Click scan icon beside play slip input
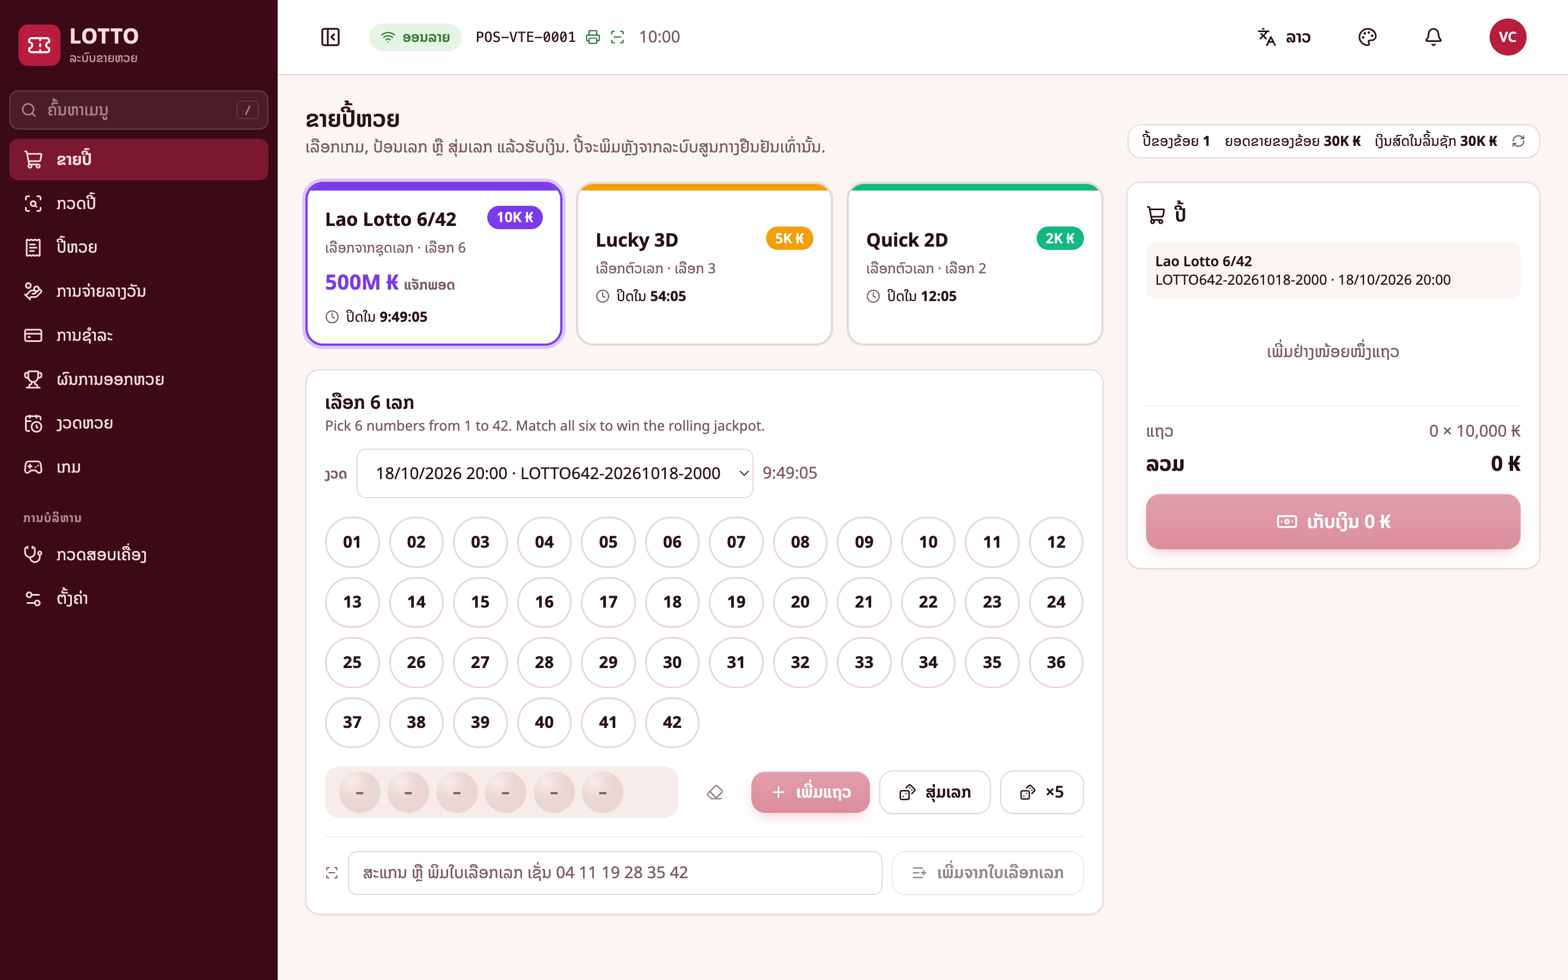This screenshot has height=980, width=1568. point(332,873)
